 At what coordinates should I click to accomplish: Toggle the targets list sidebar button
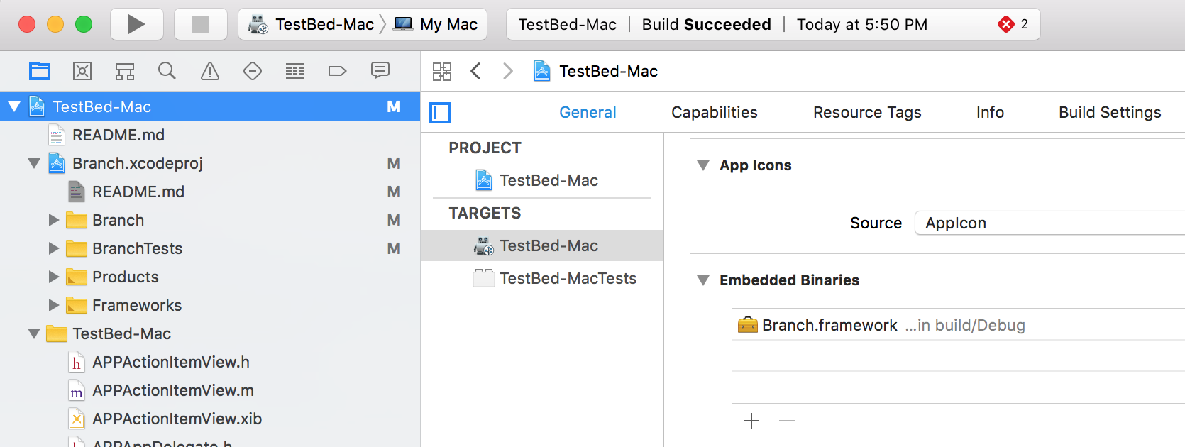[440, 112]
